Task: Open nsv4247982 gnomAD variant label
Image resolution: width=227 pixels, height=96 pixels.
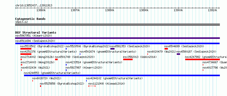Action: point(206,57)
